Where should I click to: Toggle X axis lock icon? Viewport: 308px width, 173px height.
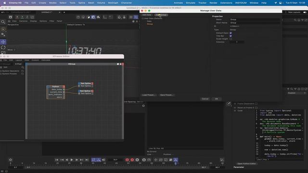[17, 17]
